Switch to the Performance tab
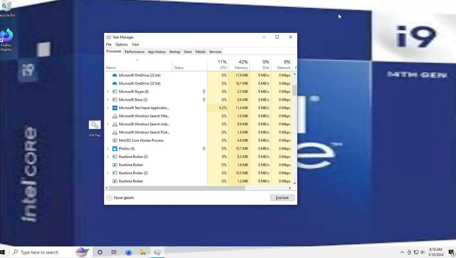 click(x=134, y=52)
